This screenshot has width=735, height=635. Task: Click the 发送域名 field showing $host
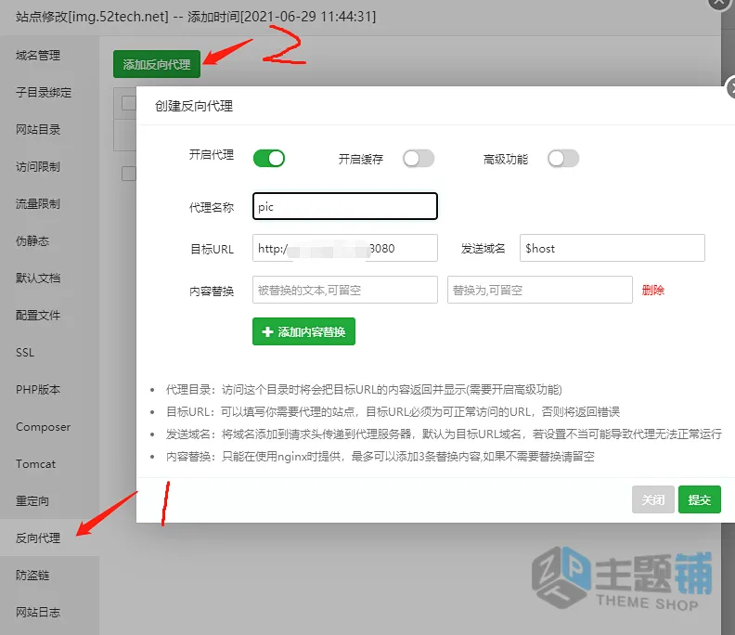(612, 248)
